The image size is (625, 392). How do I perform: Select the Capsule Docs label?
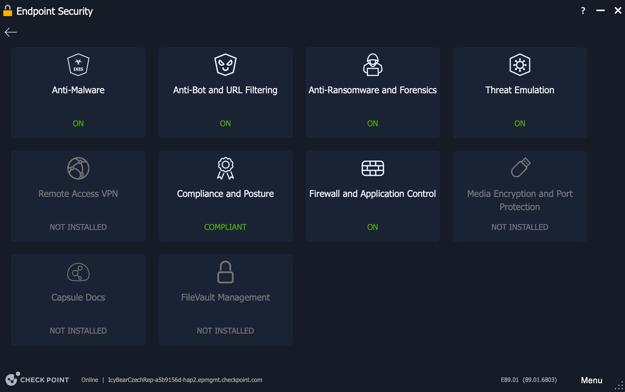point(78,297)
